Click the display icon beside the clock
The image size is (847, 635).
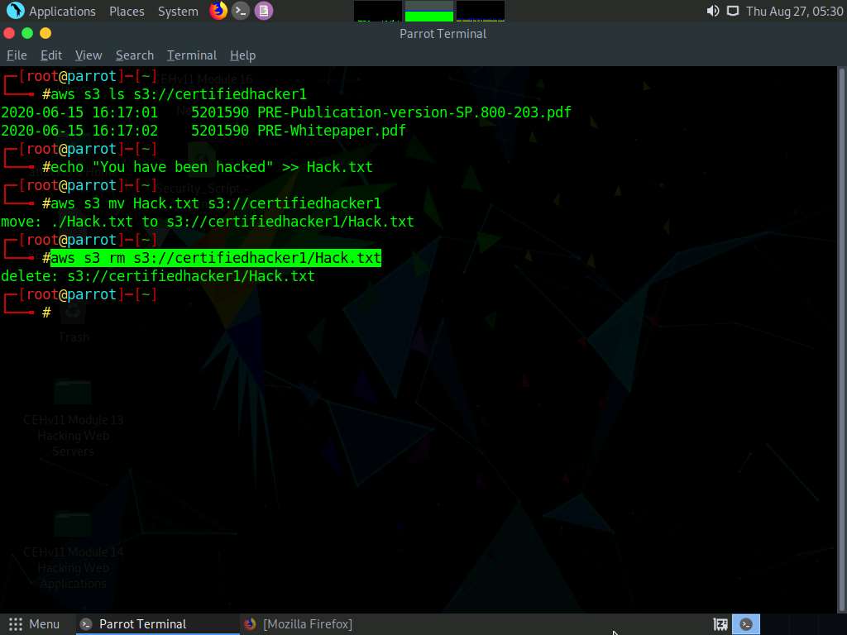pos(733,11)
